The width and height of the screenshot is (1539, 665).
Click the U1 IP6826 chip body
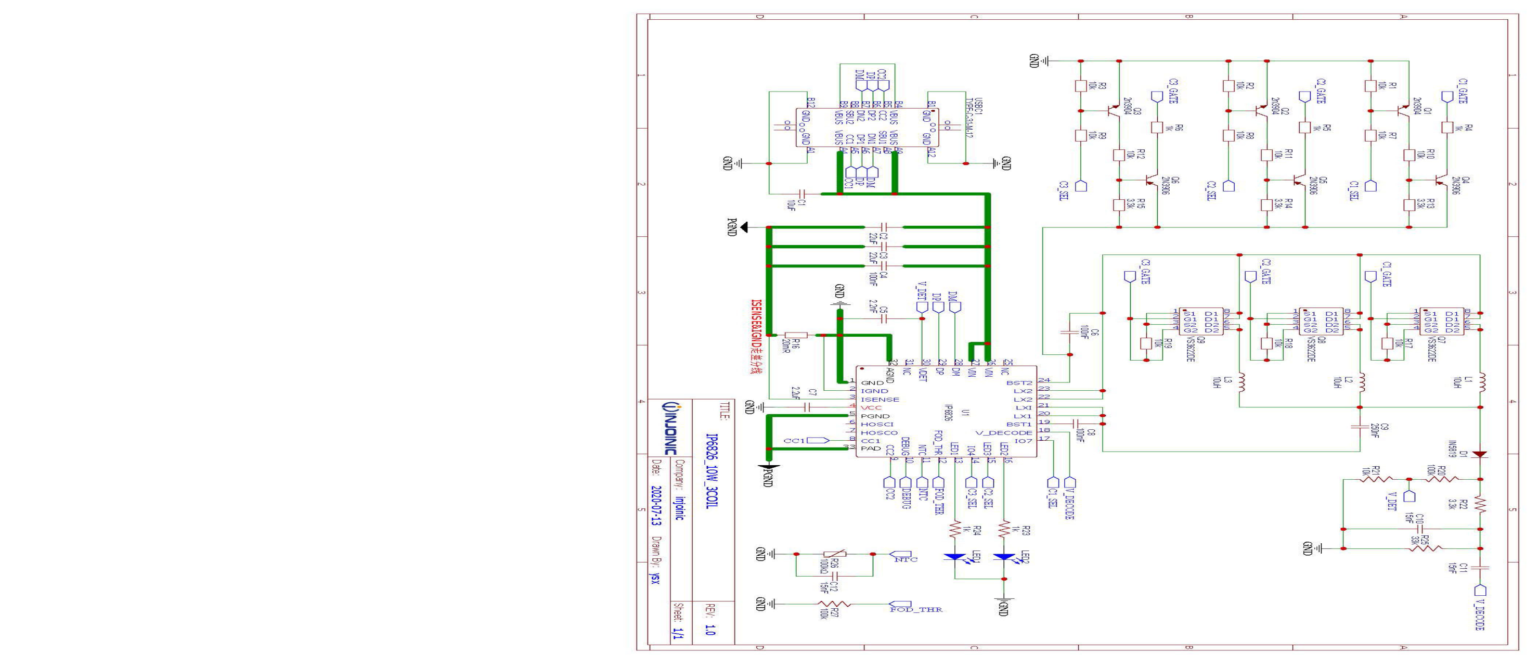(947, 412)
